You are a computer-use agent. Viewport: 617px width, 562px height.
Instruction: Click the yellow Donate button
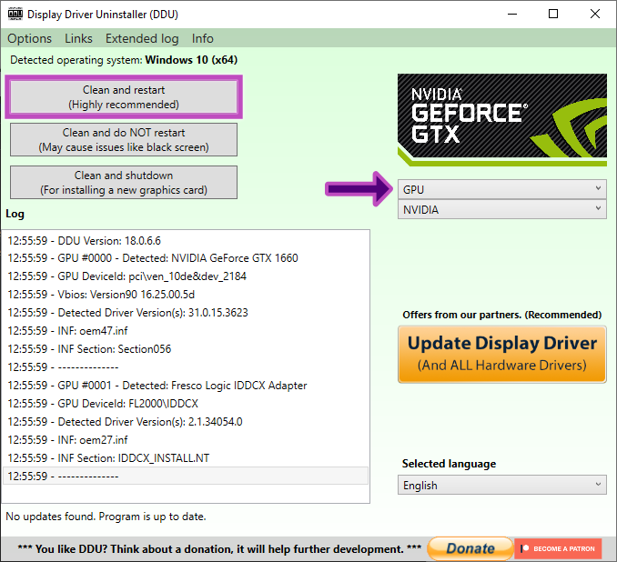pos(470,548)
